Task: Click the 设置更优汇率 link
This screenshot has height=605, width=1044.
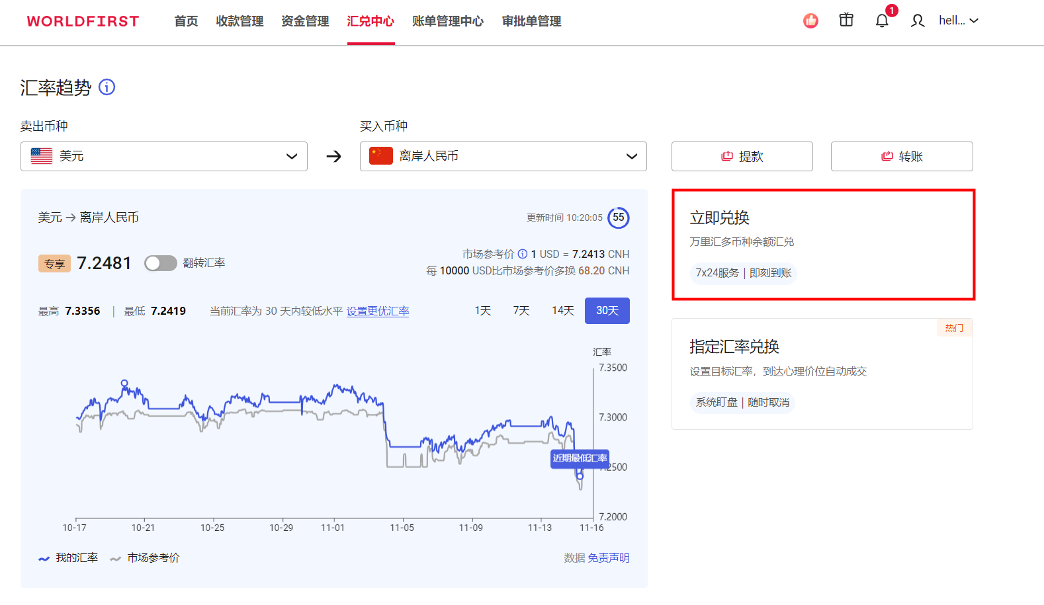Action: click(378, 311)
